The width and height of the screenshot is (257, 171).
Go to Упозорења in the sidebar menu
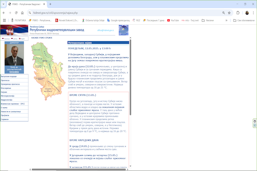[x=7, y=88]
